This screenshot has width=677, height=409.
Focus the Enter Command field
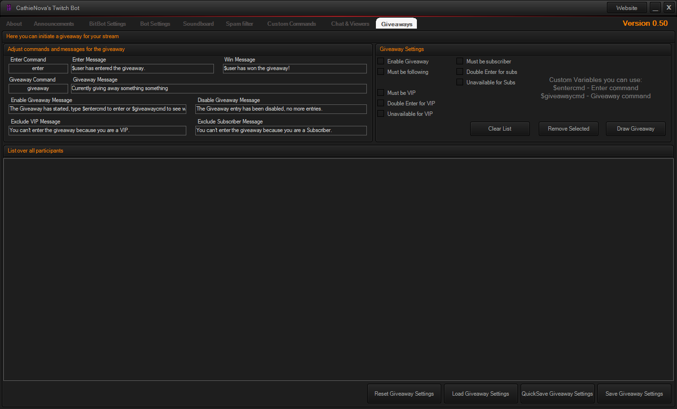38,69
